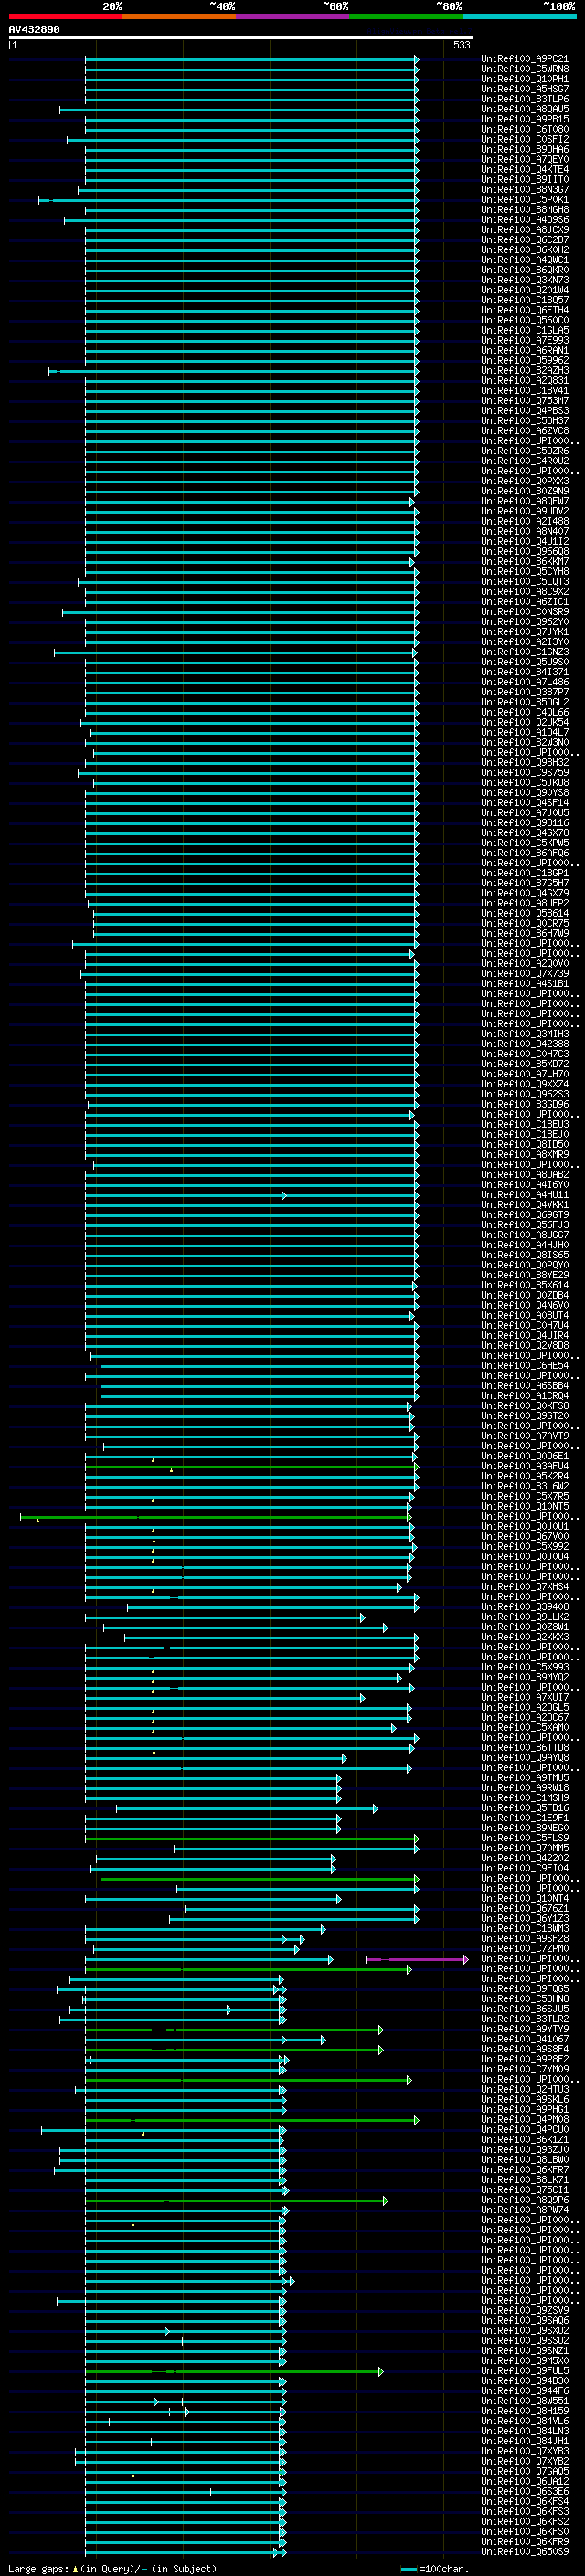Select hit label UniRef100_Q6UA12
This screenshot has height=2576, width=585.
pyautogui.click(x=525, y=2481)
